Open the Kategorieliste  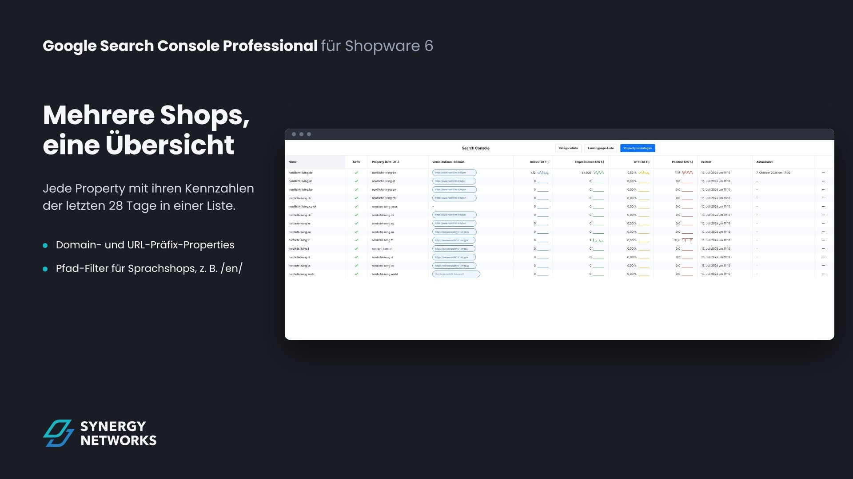568,148
